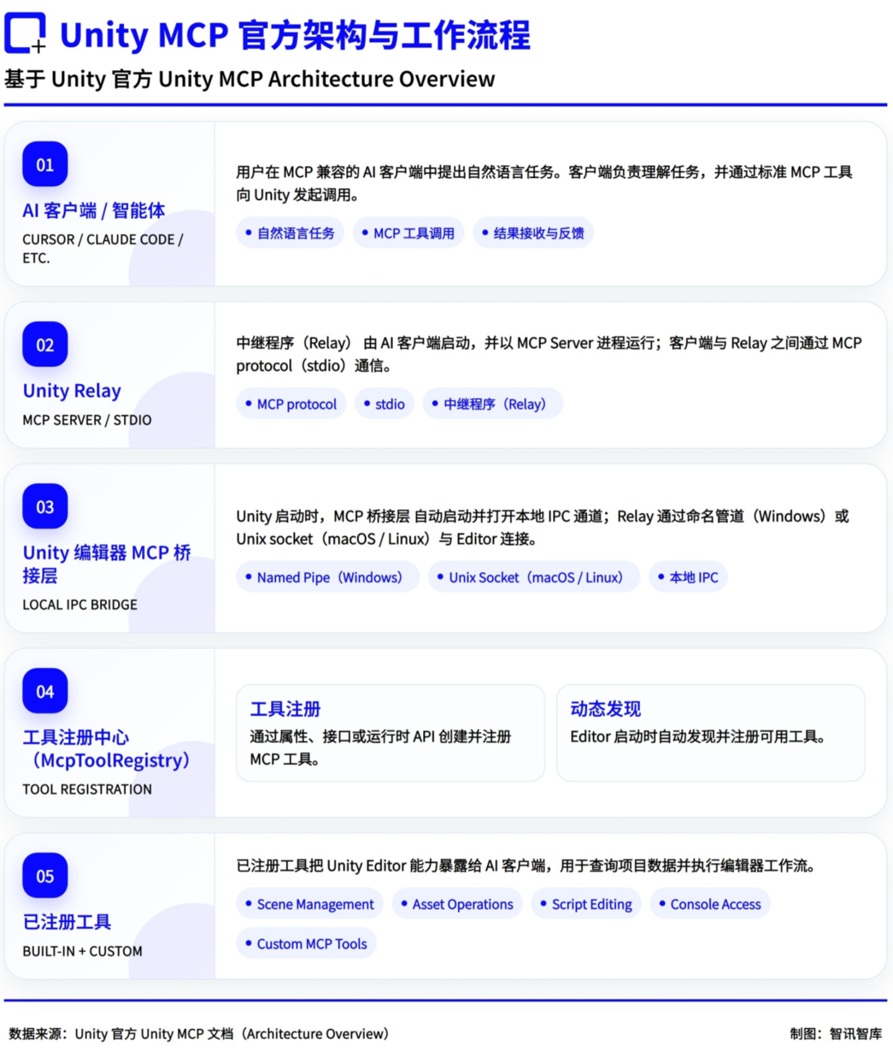Open the 动态发现 card
Screen dimensions: 893x1052
[711, 733]
